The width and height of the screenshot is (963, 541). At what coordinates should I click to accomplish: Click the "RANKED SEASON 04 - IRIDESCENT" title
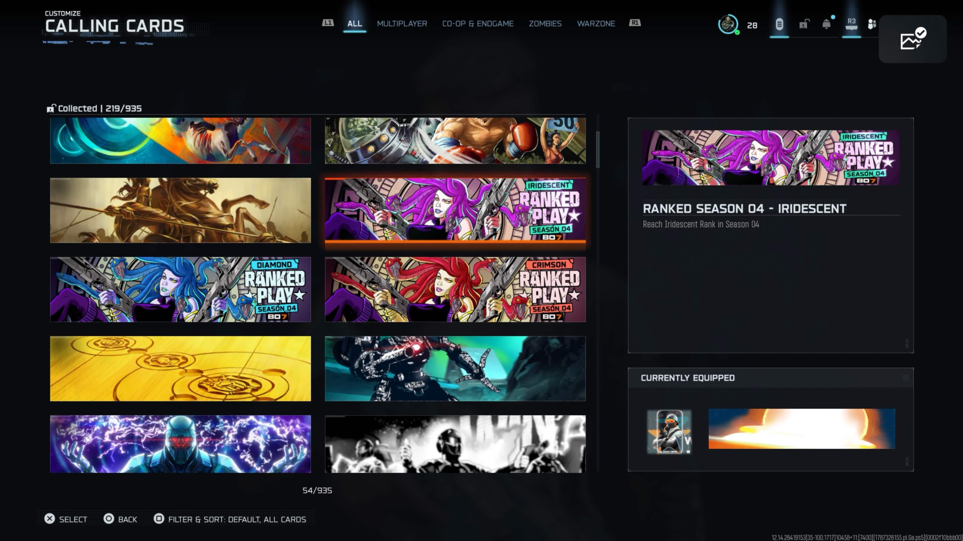click(x=744, y=208)
